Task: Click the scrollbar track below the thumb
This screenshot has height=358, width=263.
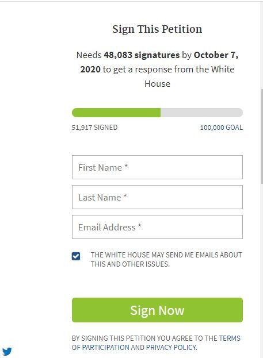Action: pos(262,270)
